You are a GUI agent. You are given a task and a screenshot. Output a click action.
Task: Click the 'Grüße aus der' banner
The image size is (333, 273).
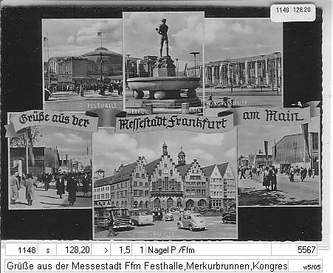tap(54, 120)
